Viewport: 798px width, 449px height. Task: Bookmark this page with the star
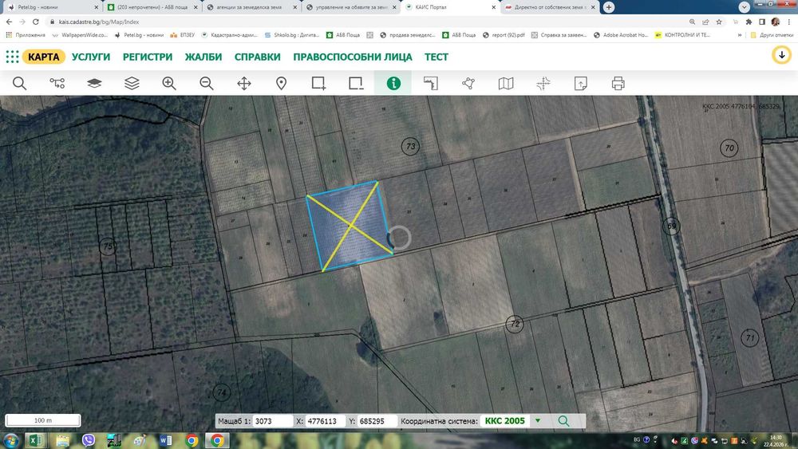(x=719, y=22)
